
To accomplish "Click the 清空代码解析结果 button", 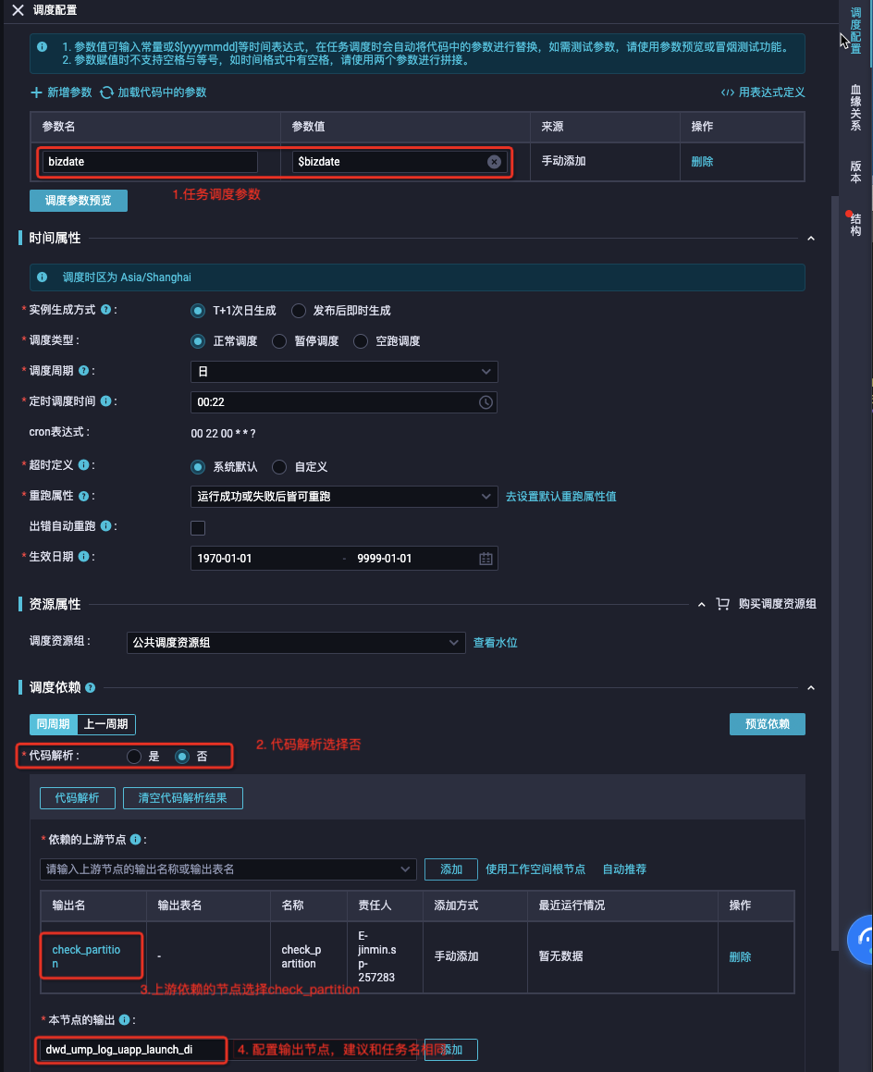I will pos(182,798).
